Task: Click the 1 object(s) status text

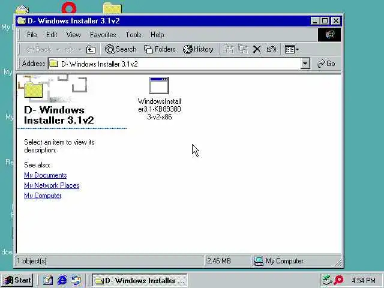Action: 32,261
